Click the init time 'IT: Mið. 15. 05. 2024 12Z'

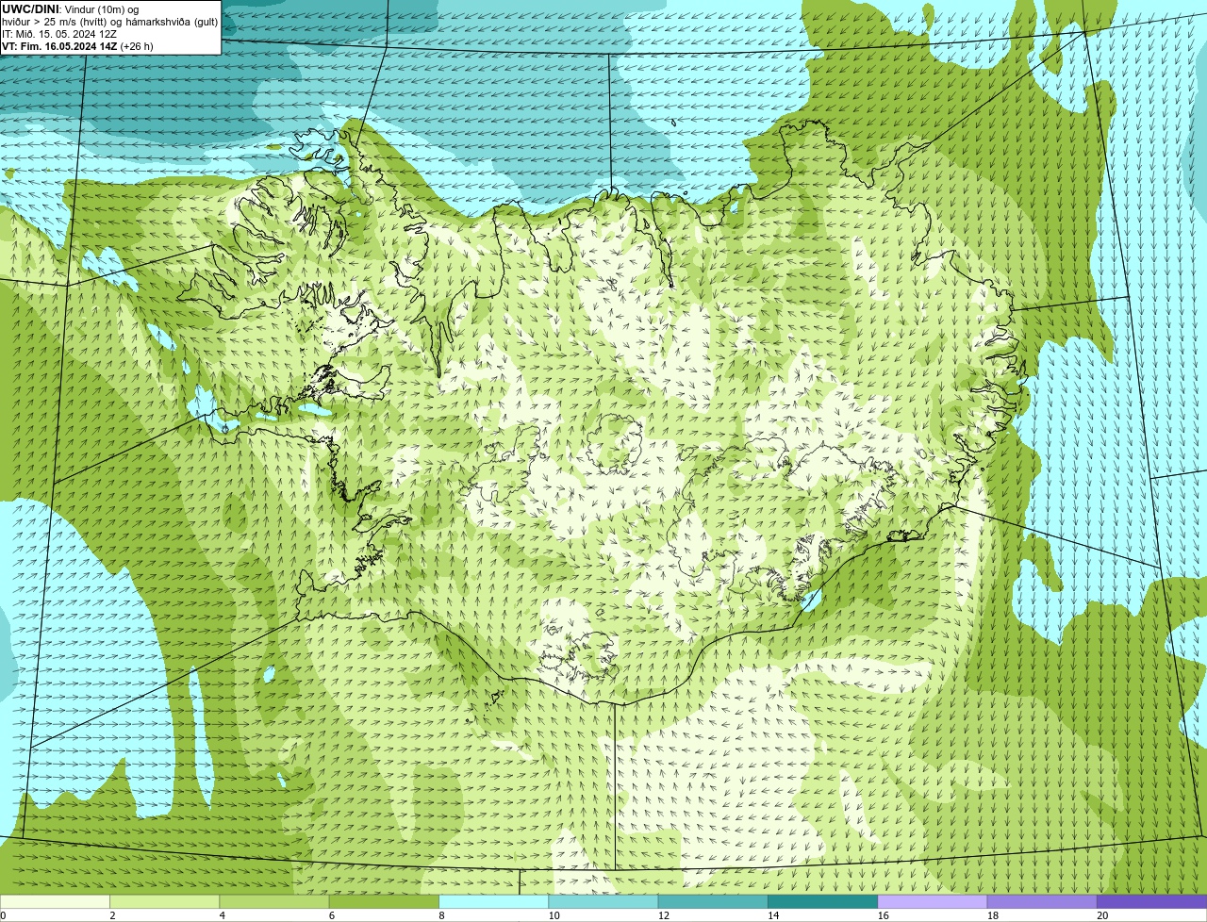point(59,34)
